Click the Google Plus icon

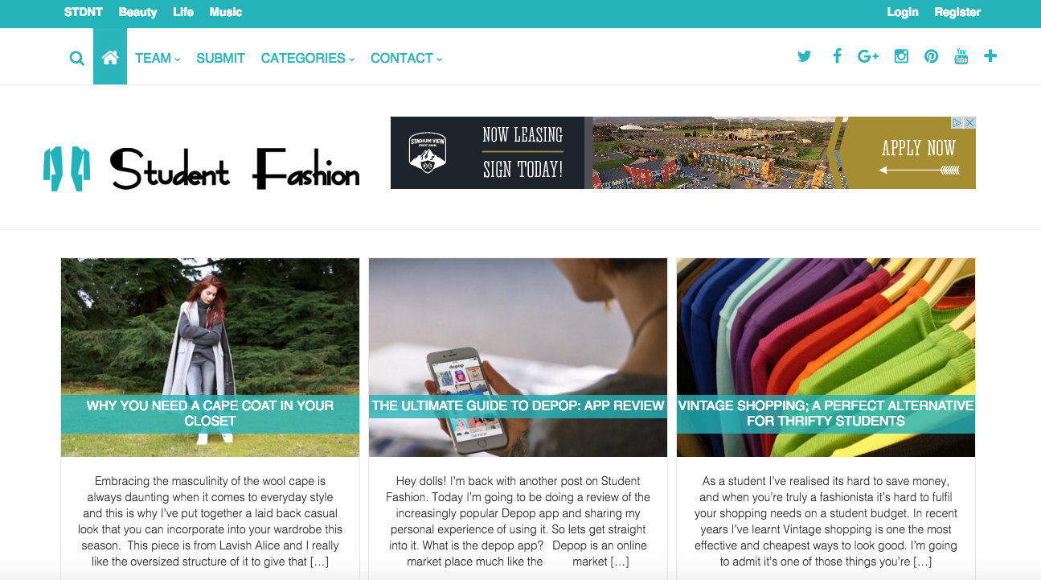pos(868,56)
